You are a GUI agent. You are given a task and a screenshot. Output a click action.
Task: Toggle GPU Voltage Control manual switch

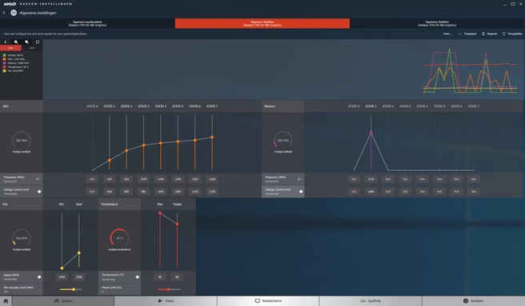pos(39,192)
